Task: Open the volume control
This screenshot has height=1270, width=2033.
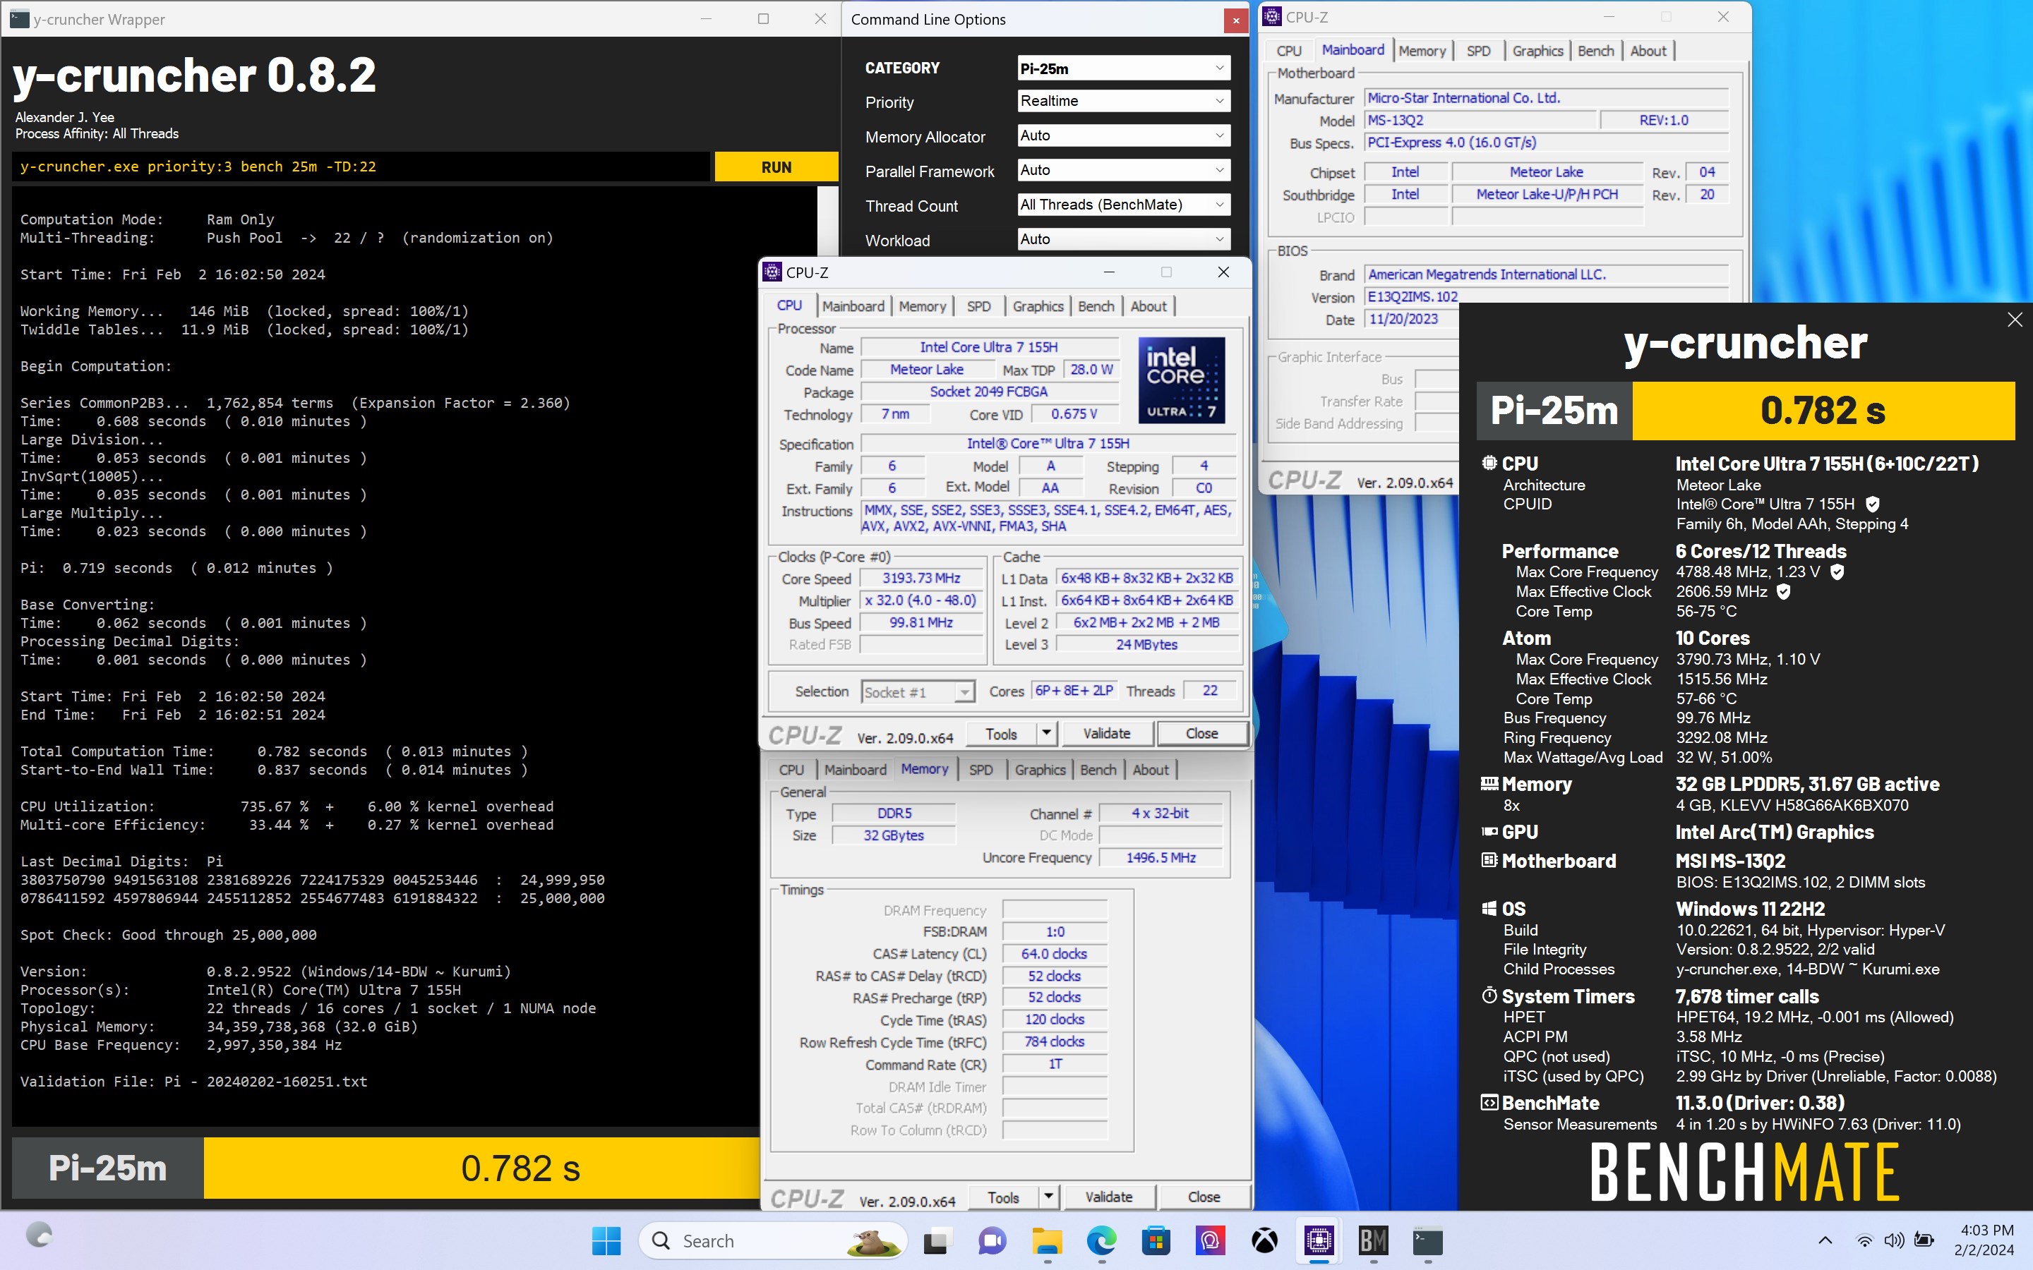Action: [1893, 1240]
